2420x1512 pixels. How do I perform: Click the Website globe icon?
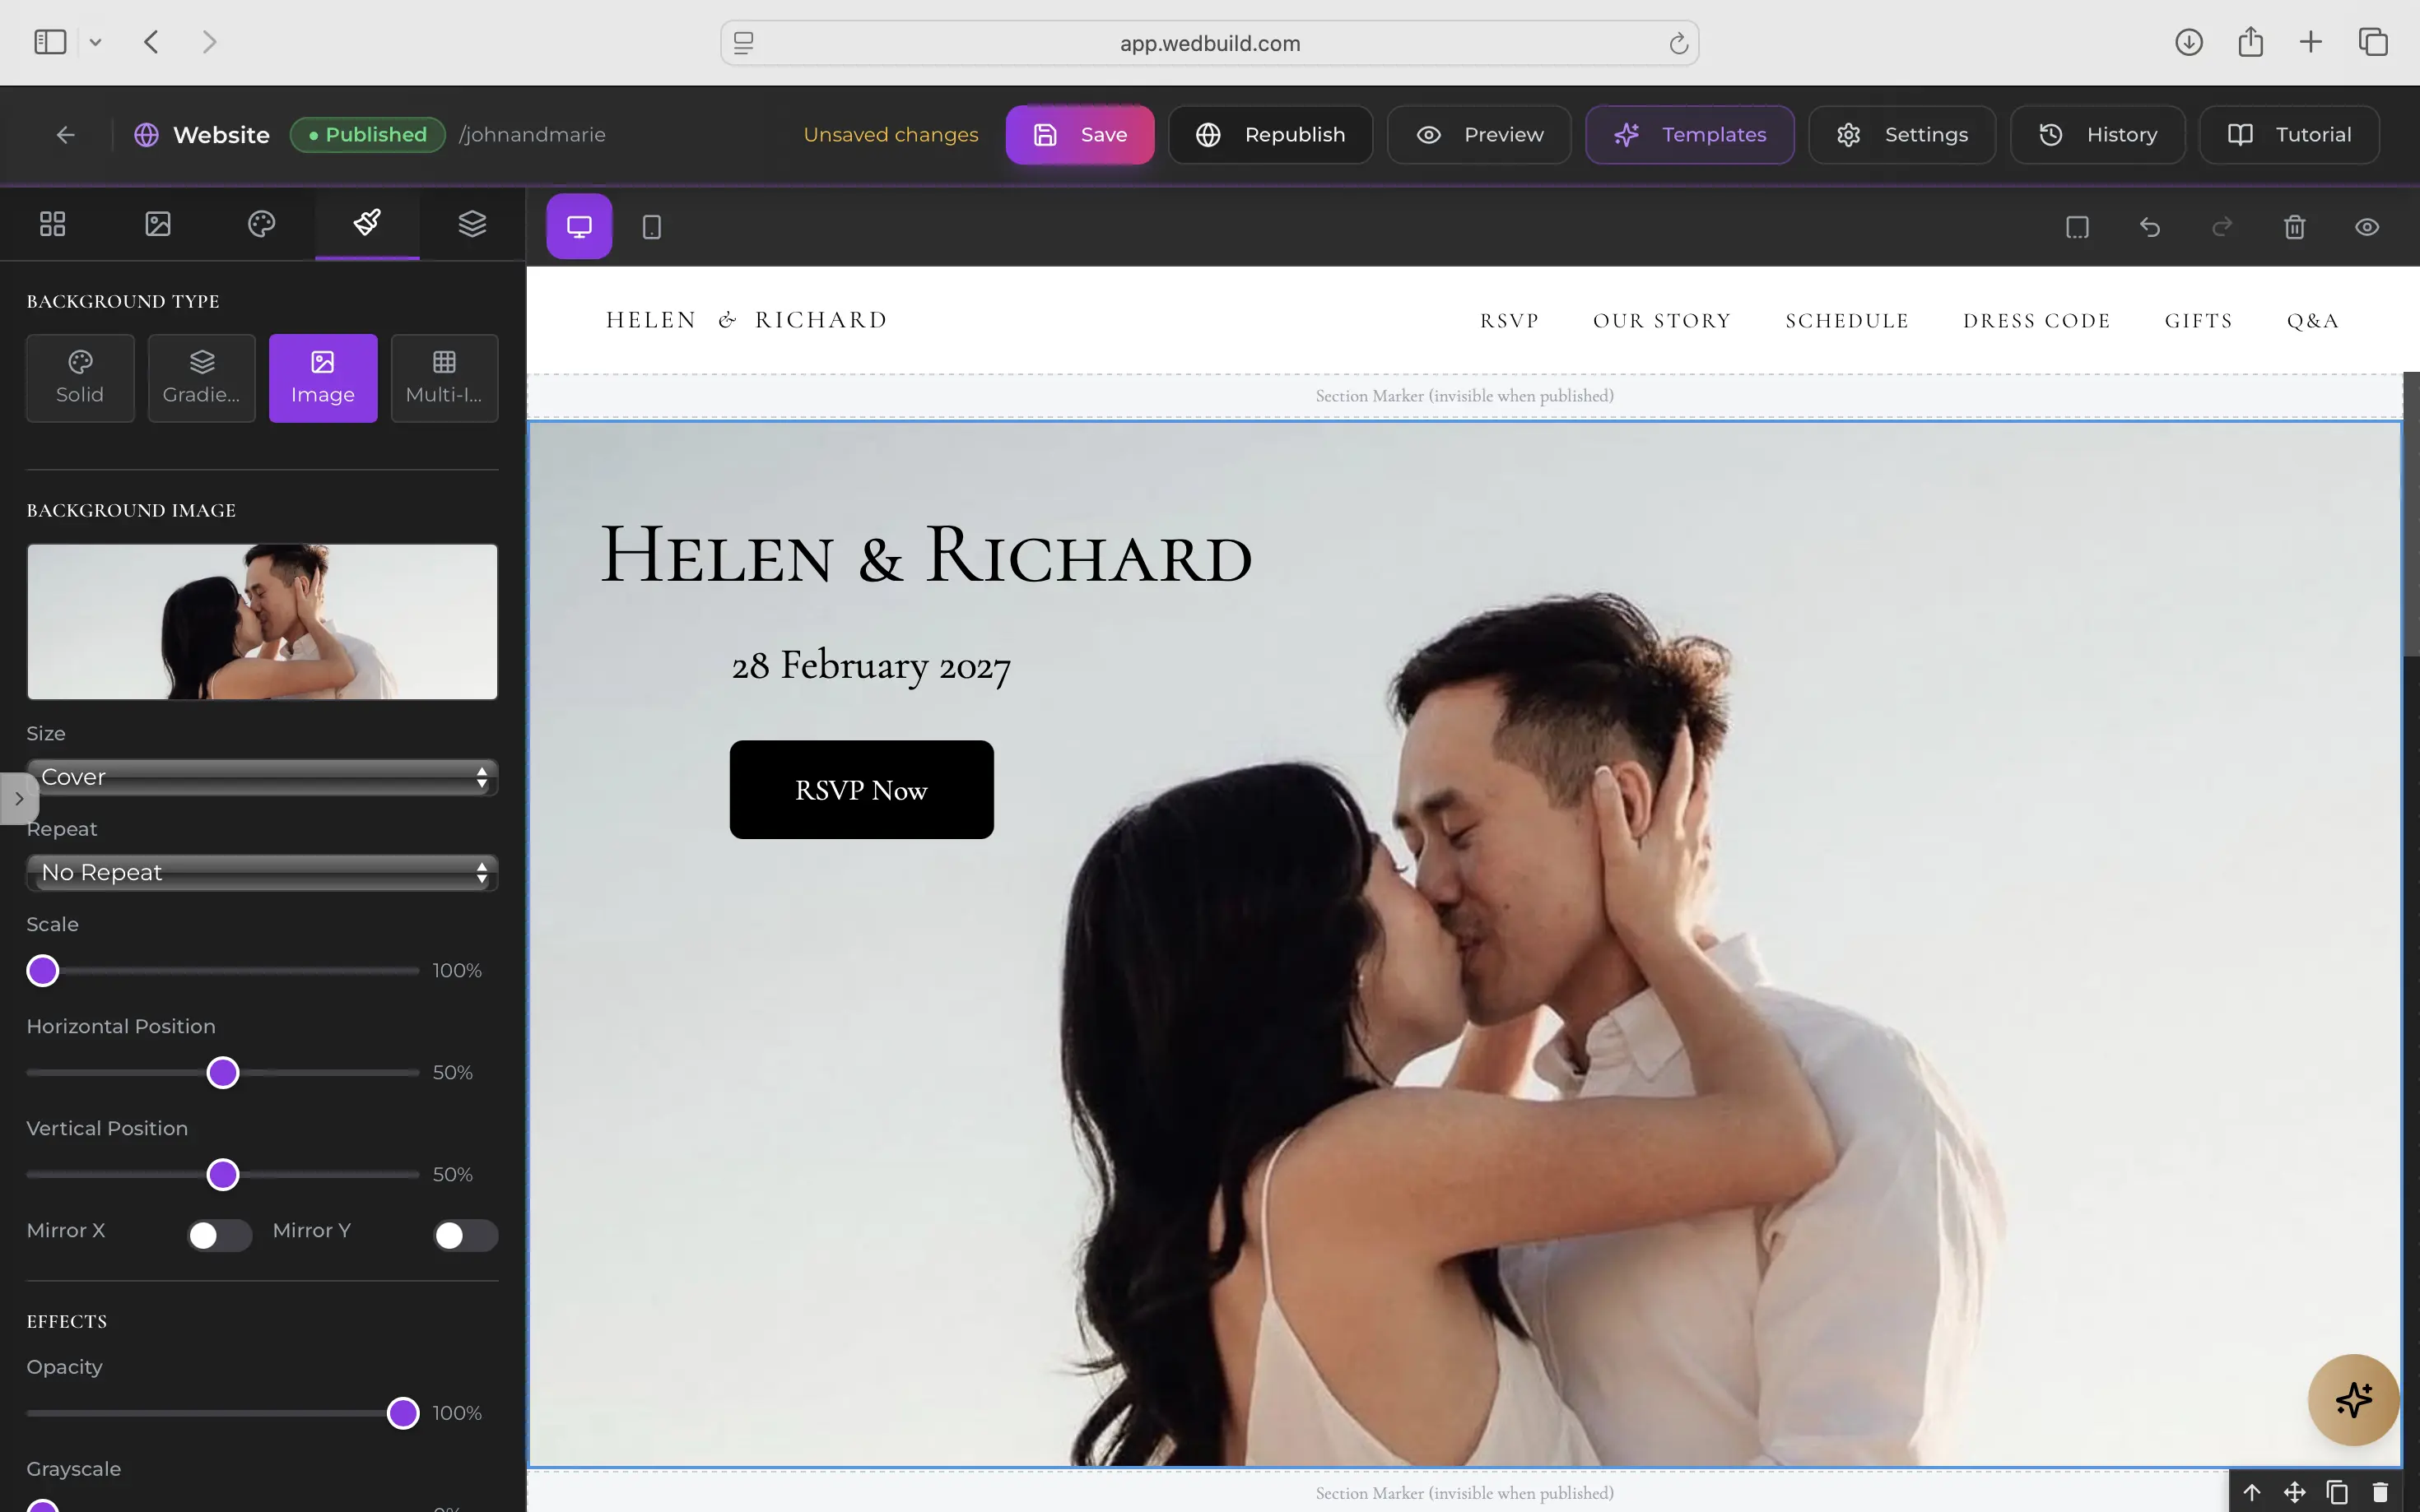pyautogui.click(x=146, y=135)
